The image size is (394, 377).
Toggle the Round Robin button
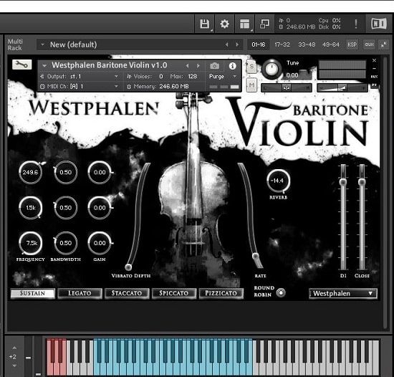[281, 292]
